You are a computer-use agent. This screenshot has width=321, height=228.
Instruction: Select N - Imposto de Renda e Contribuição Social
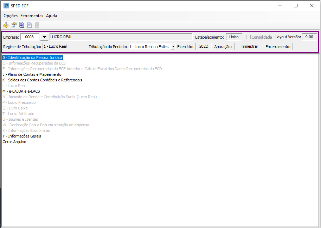tap(50, 97)
